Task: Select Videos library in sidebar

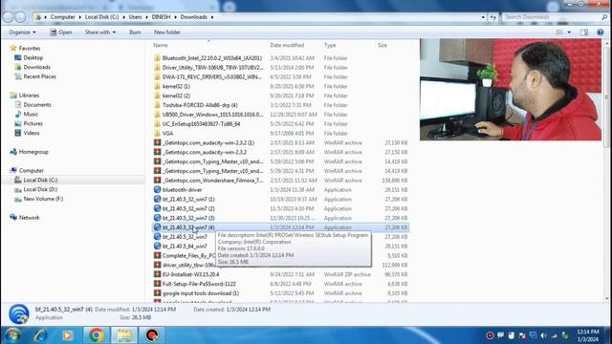Action: (32, 133)
